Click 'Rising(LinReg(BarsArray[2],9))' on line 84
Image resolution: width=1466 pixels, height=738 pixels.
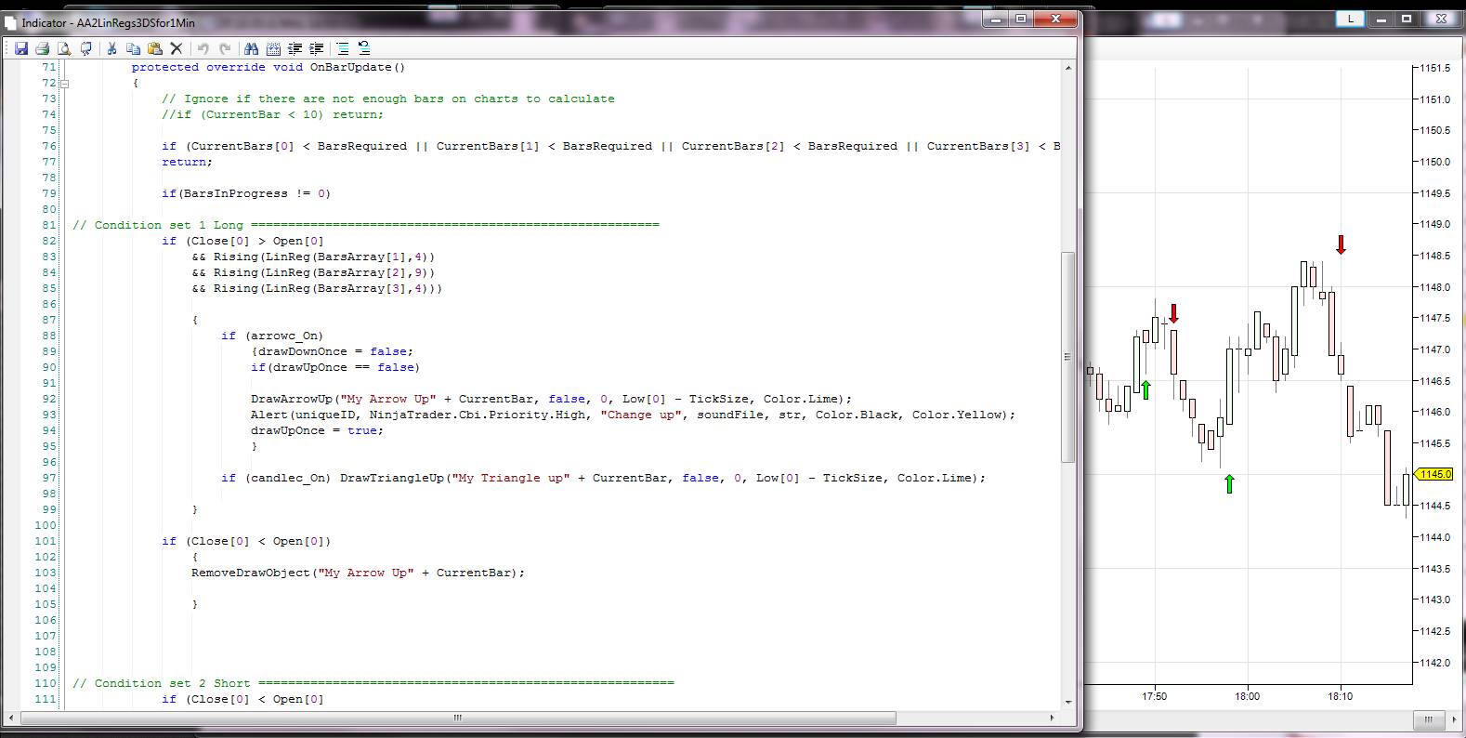324,272
